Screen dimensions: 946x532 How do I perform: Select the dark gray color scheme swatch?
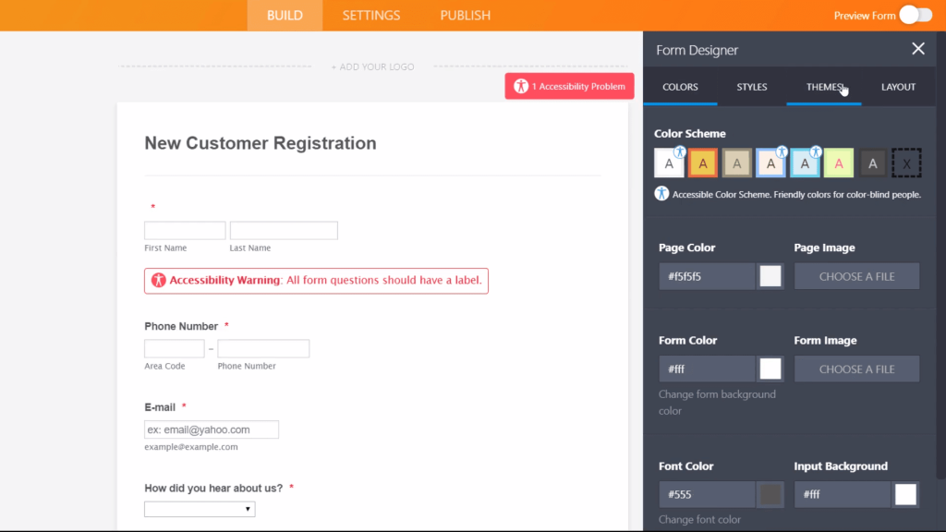pyautogui.click(x=872, y=163)
